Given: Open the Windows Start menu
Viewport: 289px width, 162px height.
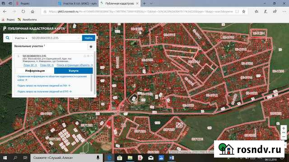Looking at the screenshot, I should pyautogui.click(x=5, y=158).
